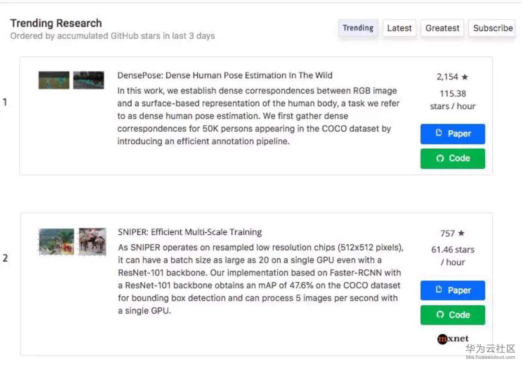Image resolution: width=523 pixels, height=367 pixels.
Task: Open the Code button for DensePose
Action: tap(453, 159)
